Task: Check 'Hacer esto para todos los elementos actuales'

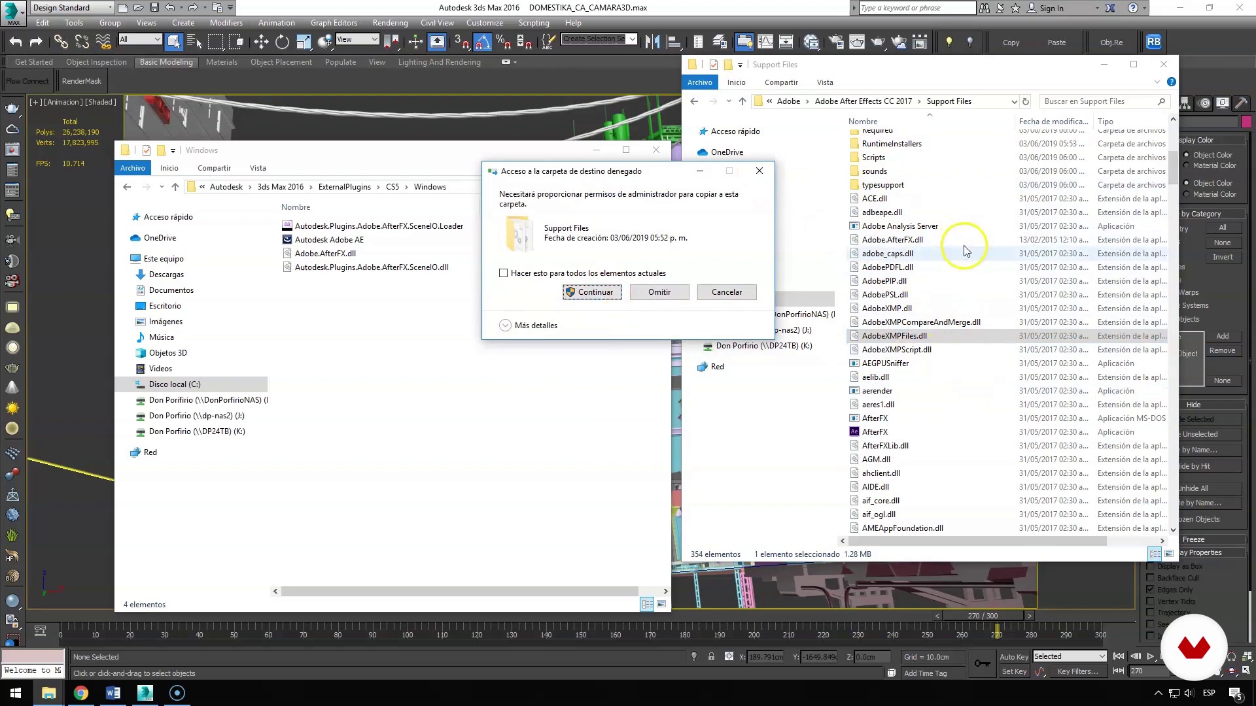Action: tap(503, 273)
